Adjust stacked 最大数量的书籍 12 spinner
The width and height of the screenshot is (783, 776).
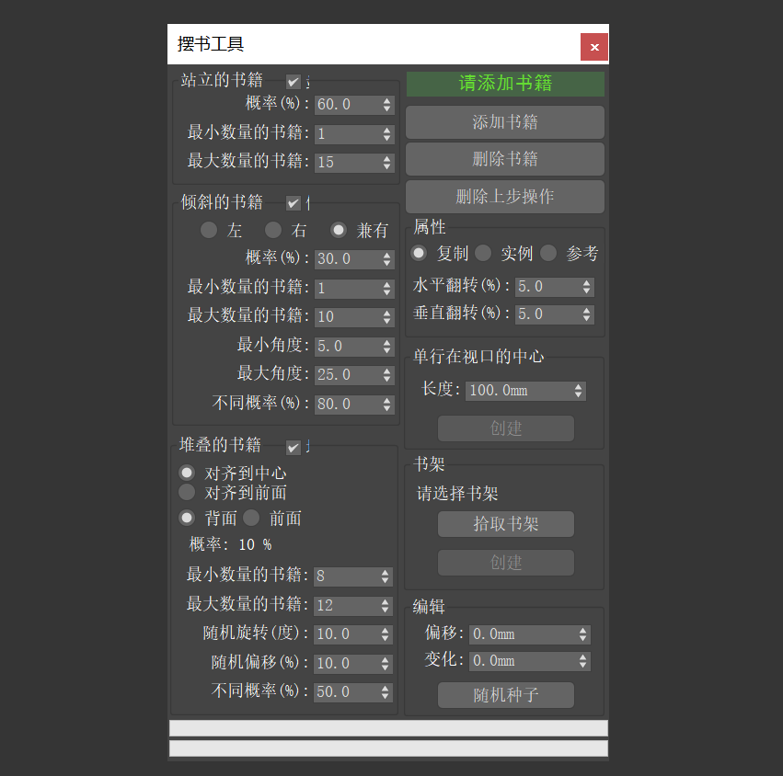(x=385, y=606)
